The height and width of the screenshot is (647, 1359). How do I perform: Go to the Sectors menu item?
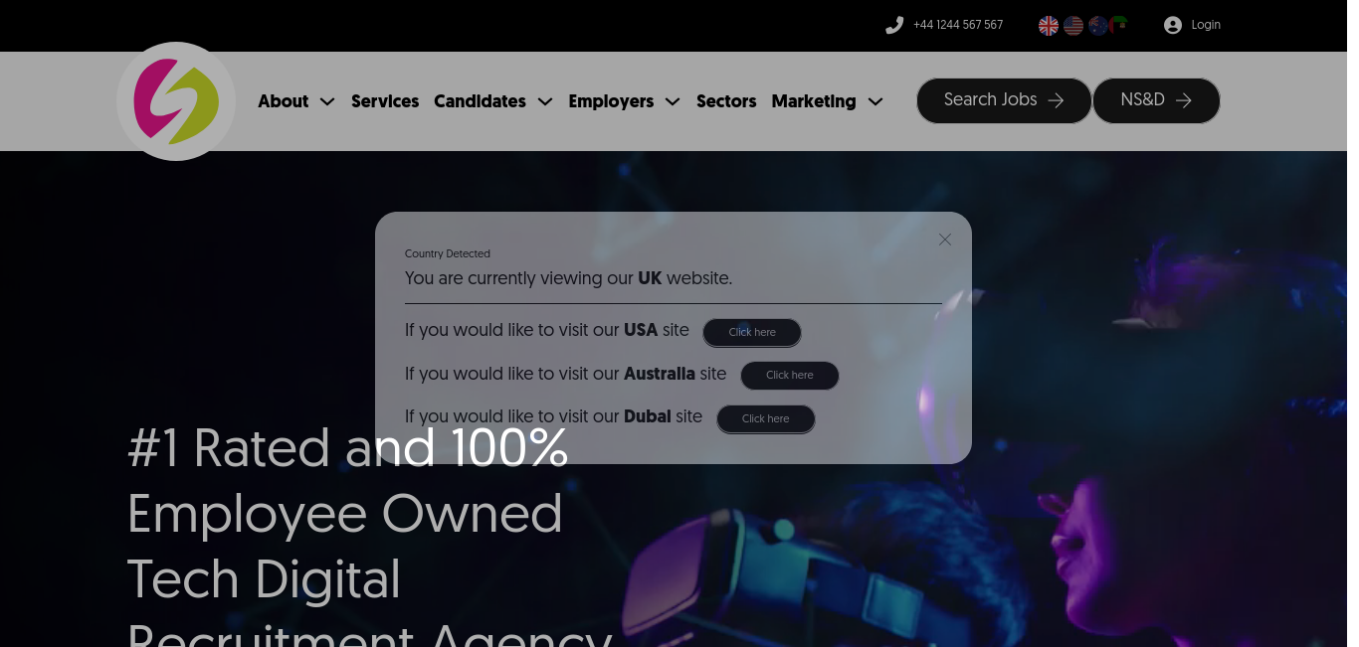(726, 101)
